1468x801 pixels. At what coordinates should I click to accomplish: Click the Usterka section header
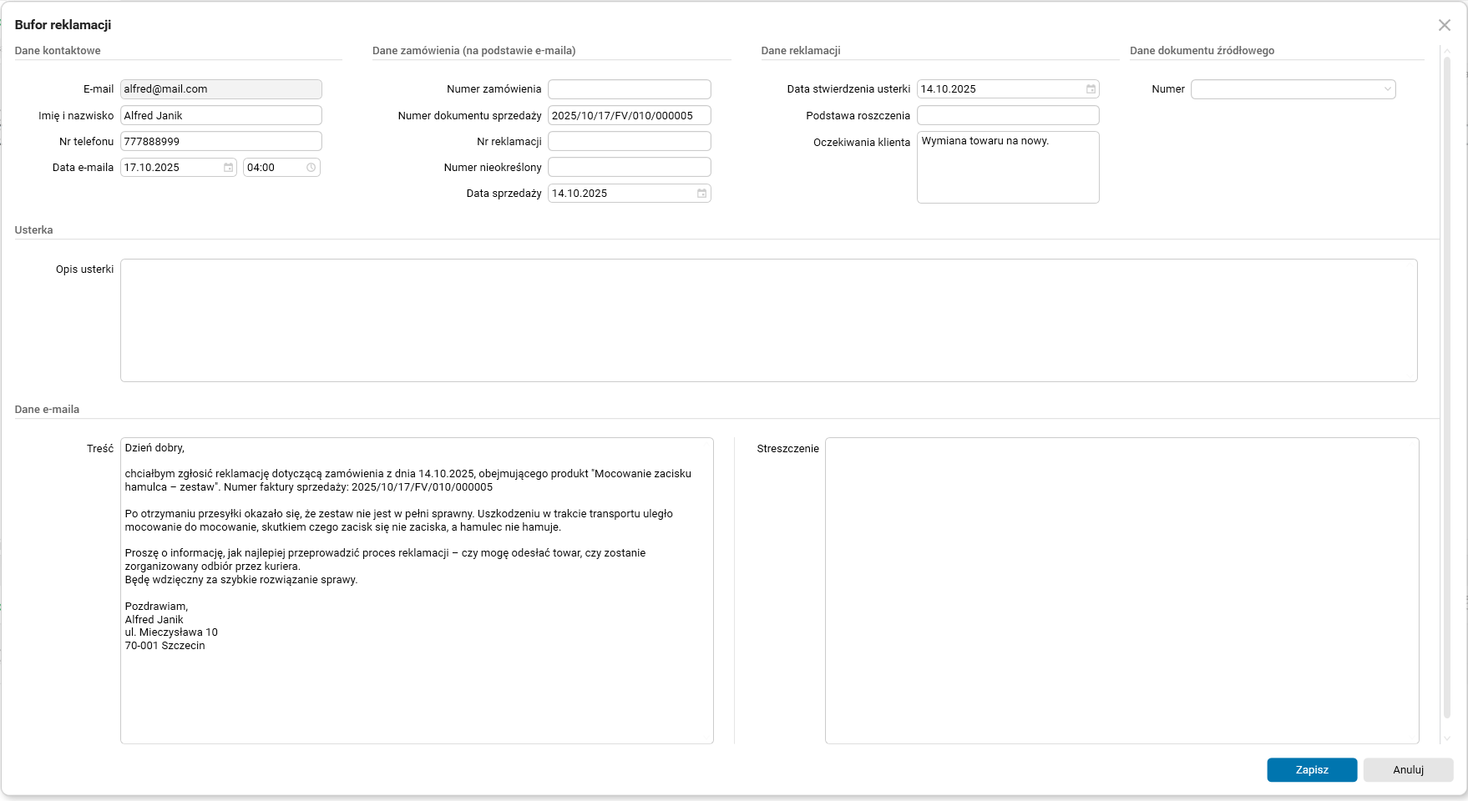33,230
